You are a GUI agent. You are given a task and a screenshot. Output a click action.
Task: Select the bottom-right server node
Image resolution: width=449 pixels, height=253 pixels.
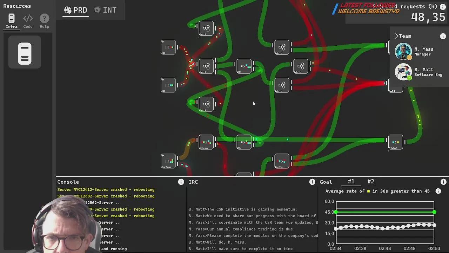pyautogui.click(x=395, y=142)
